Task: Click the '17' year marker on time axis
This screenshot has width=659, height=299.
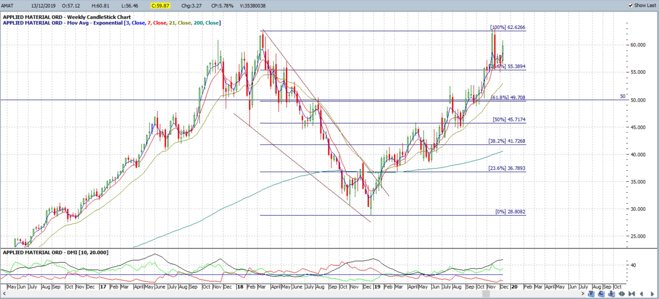Action: tap(103, 287)
